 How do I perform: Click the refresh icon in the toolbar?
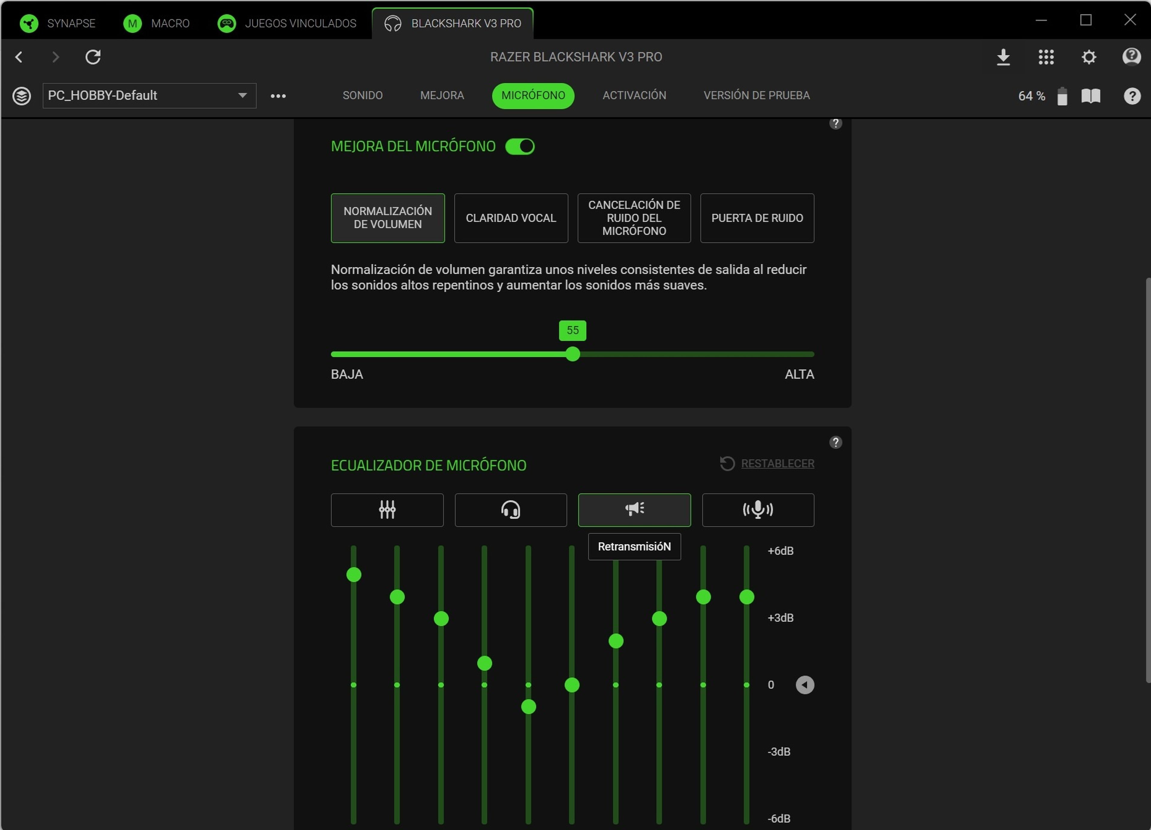tap(93, 57)
